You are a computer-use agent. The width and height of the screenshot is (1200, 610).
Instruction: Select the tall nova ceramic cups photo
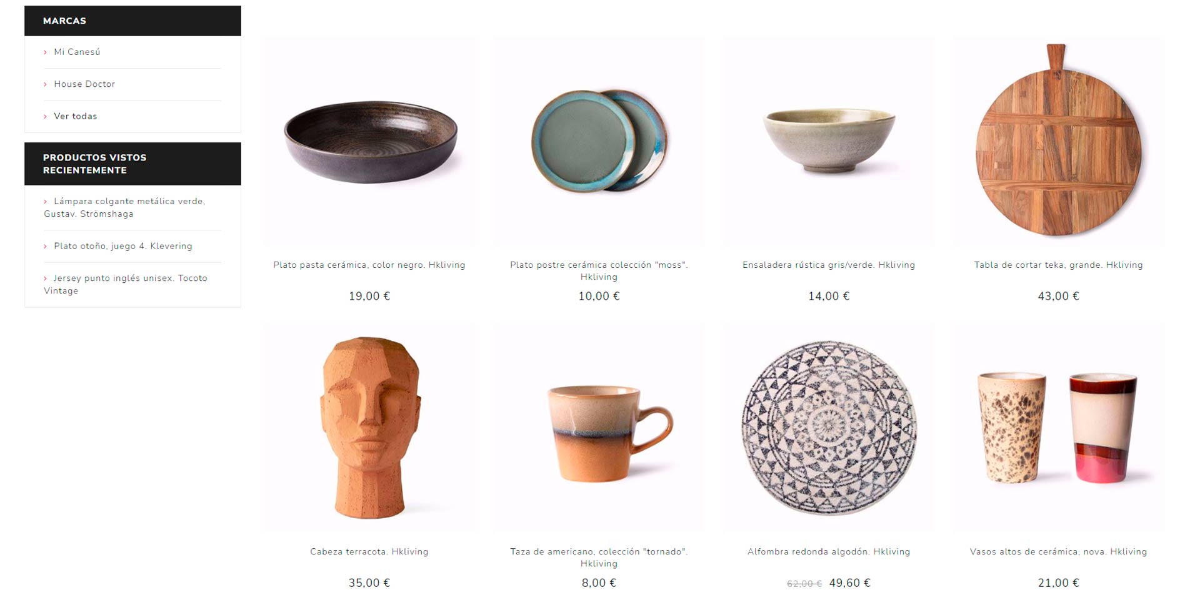1058,428
